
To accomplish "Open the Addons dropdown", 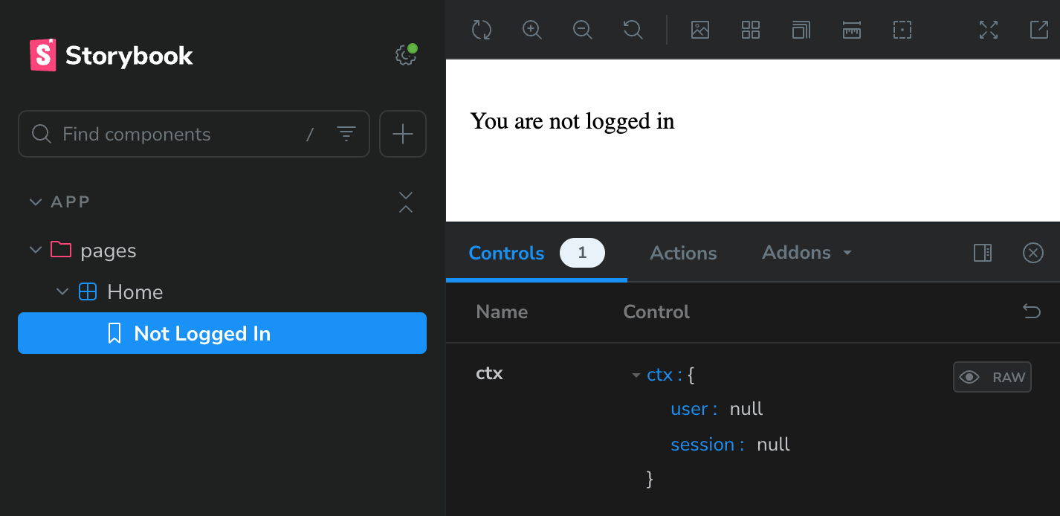I will tap(807, 253).
